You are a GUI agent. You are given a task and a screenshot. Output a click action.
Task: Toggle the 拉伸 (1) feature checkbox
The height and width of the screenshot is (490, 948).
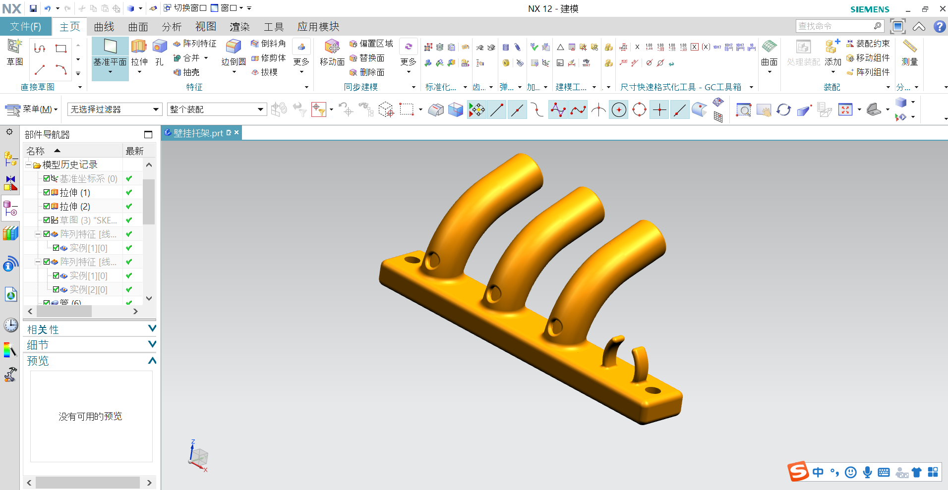(46, 192)
